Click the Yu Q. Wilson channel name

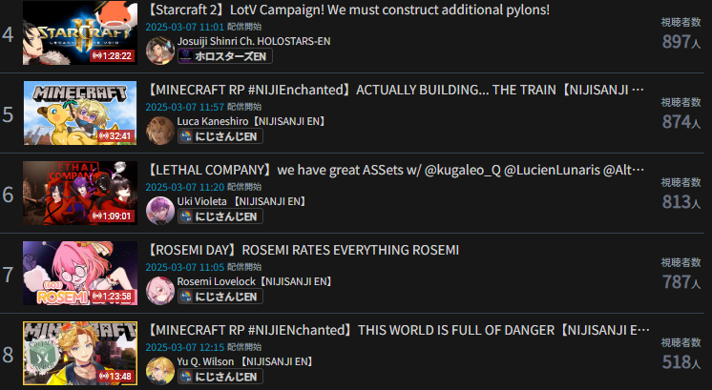(245, 362)
